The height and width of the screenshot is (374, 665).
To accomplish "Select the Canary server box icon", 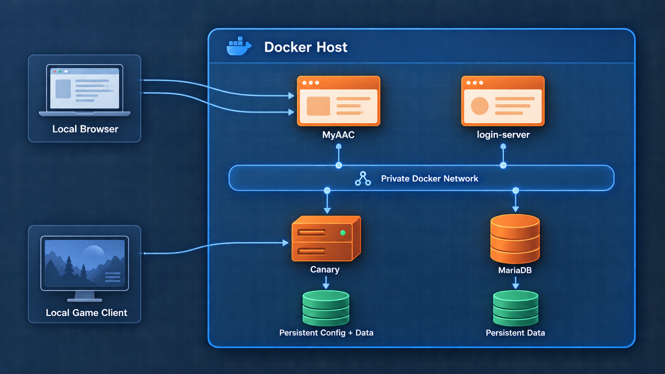I will coord(326,238).
